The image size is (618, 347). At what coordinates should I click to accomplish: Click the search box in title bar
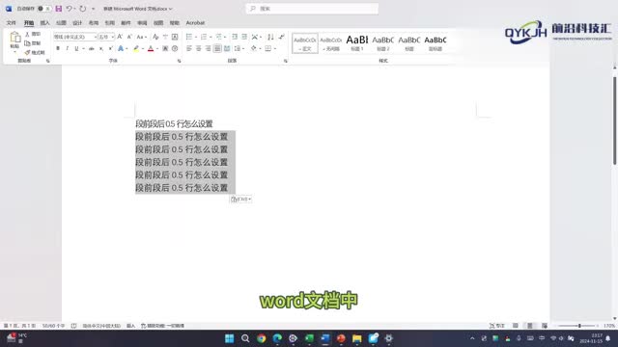pyautogui.click(x=312, y=9)
